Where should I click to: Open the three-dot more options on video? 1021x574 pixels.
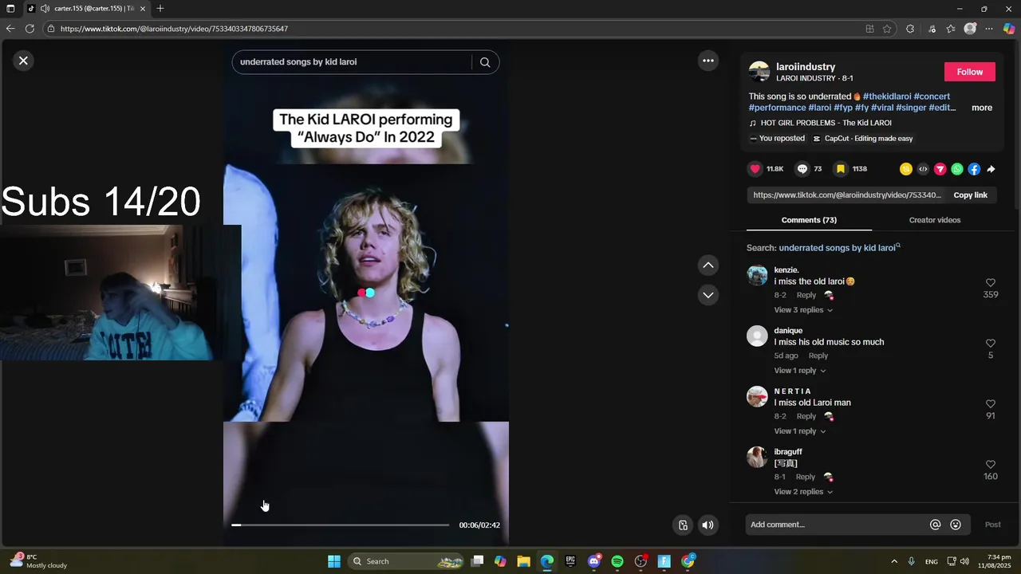708,61
